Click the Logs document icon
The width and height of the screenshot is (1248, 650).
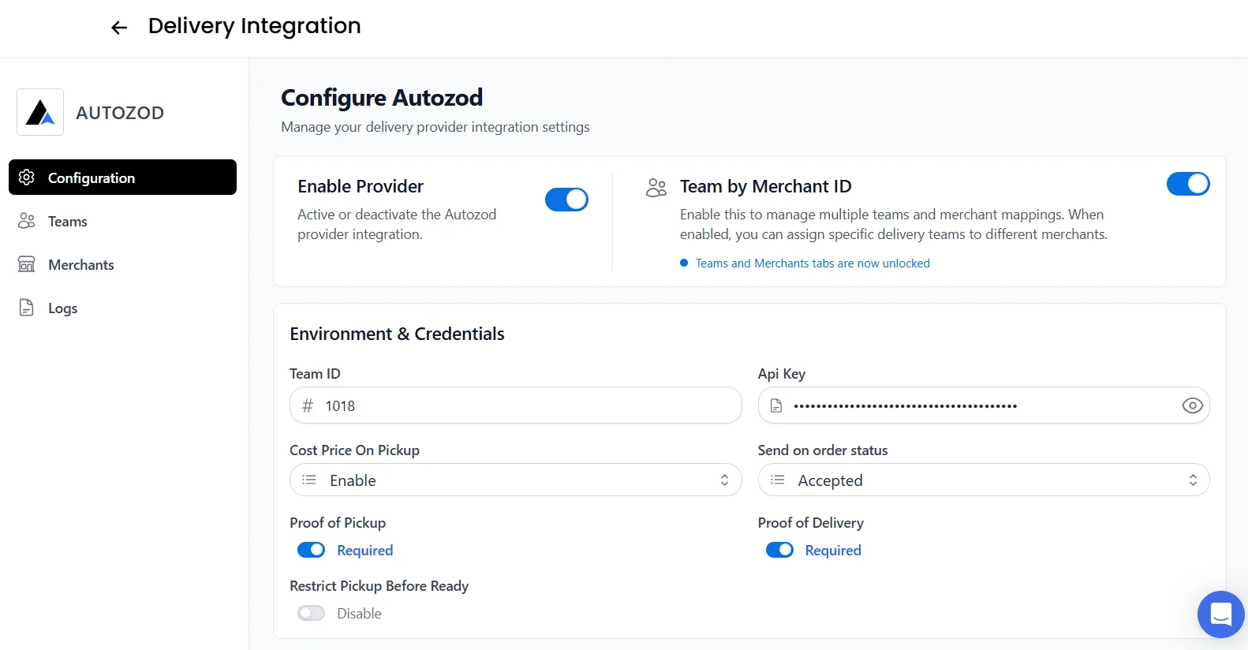[27, 308]
